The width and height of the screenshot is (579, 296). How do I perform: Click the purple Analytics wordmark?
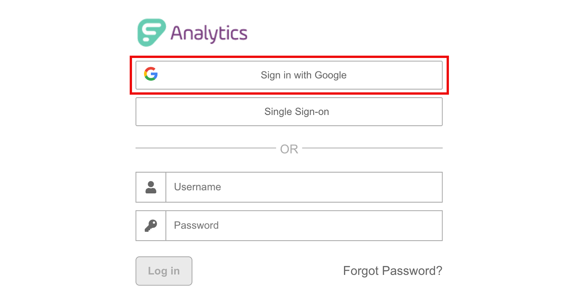(x=209, y=34)
